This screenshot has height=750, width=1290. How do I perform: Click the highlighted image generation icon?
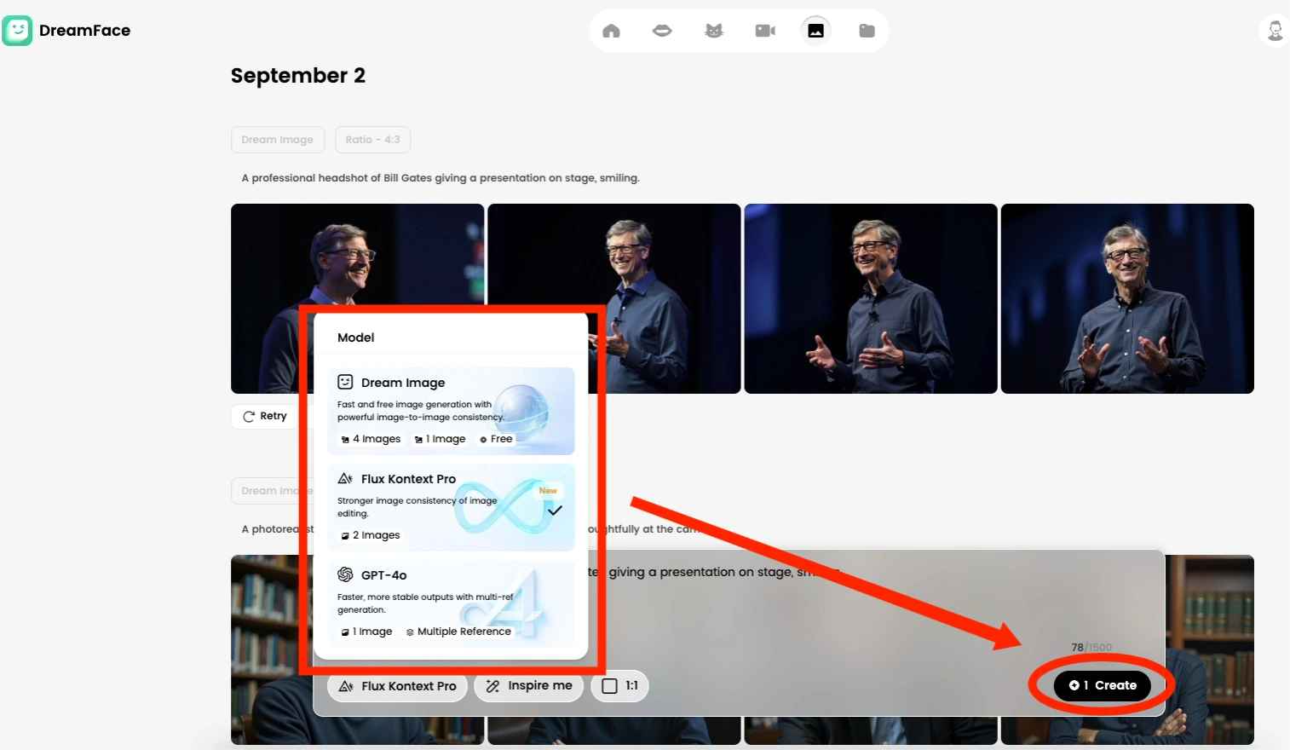click(x=815, y=30)
